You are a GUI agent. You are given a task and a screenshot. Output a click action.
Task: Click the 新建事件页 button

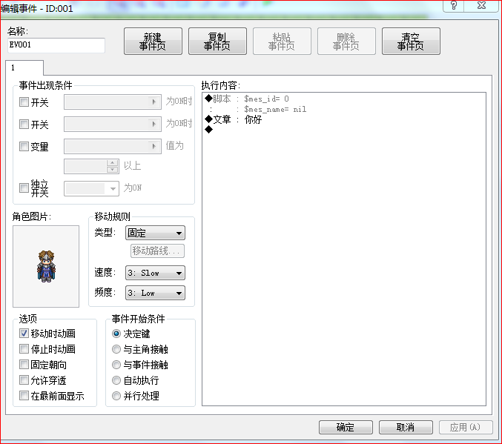pyautogui.click(x=153, y=41)
